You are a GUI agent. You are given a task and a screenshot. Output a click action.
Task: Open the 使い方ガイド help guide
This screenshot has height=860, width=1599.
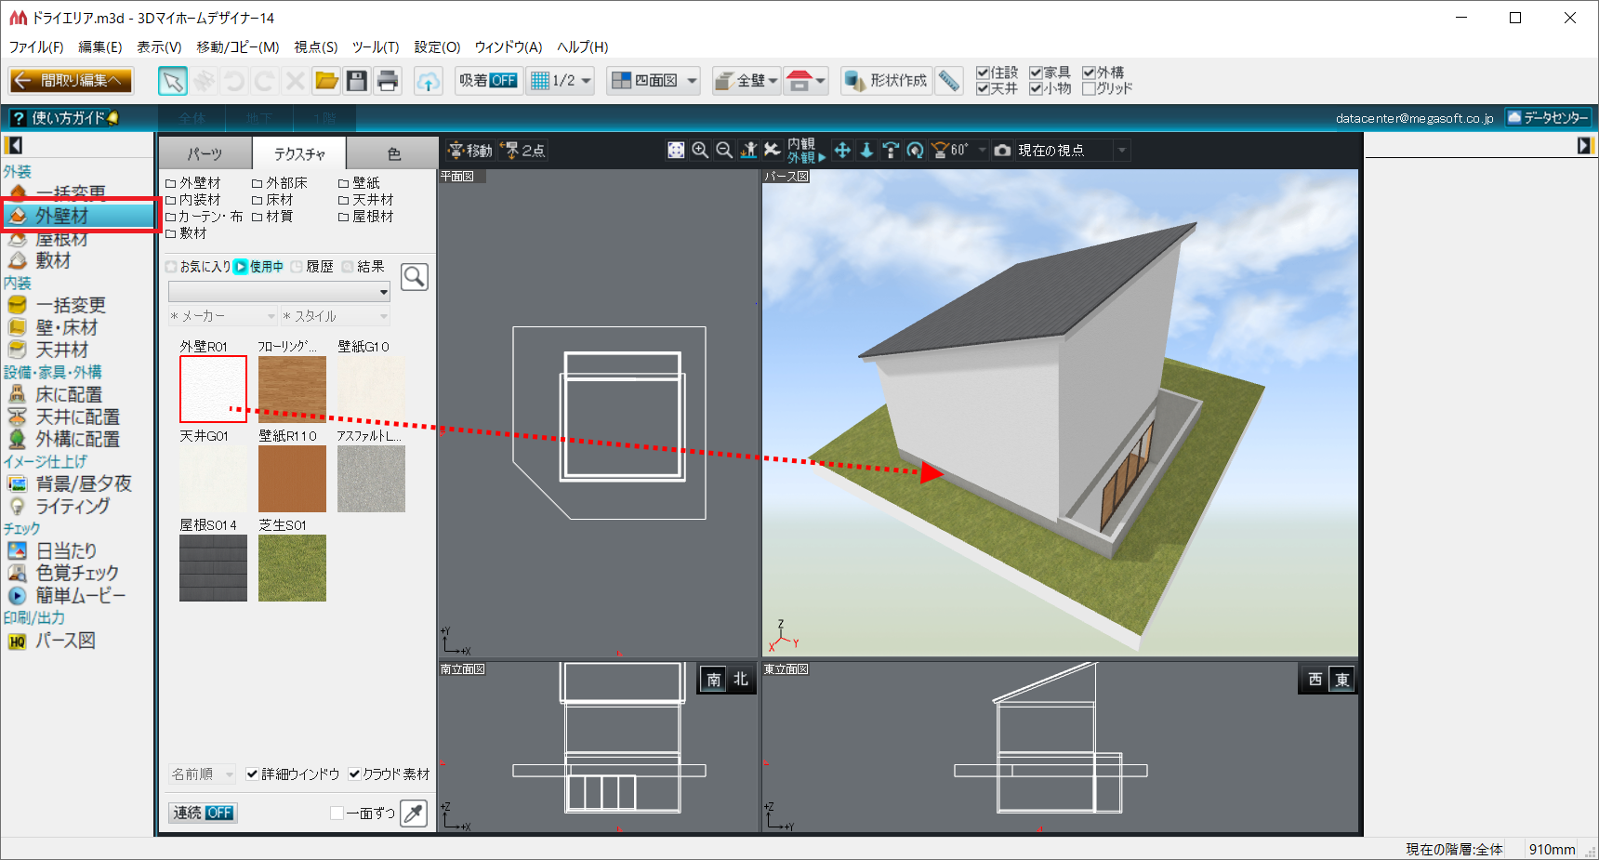[x=65, y=118]
